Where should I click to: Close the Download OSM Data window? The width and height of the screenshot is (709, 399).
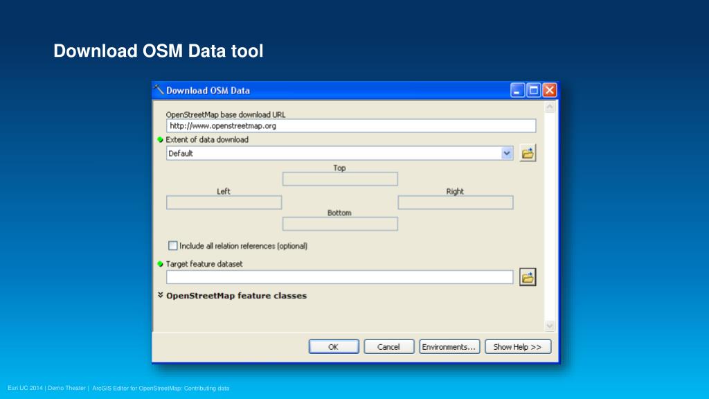[x=549, y=90]
